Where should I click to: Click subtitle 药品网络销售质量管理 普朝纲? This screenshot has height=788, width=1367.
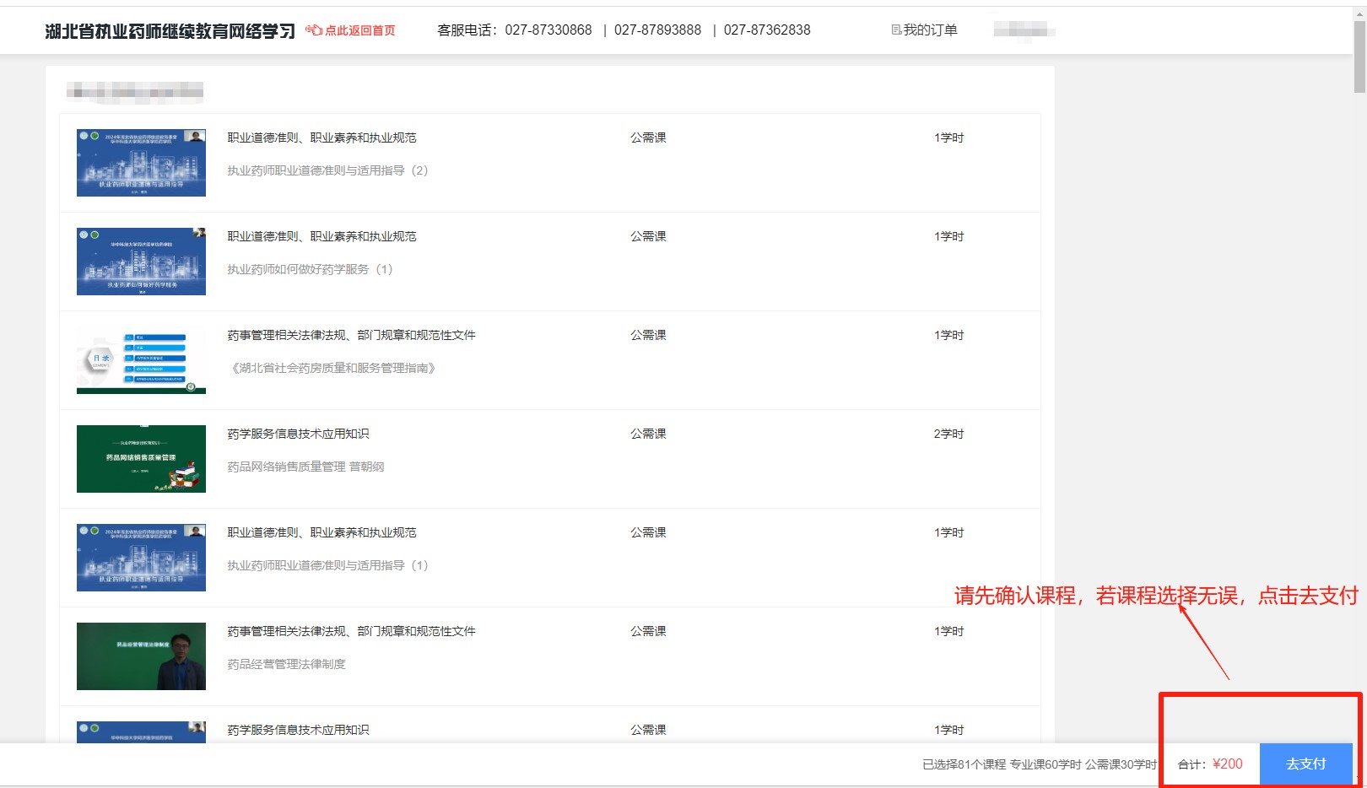coord(305,467)
